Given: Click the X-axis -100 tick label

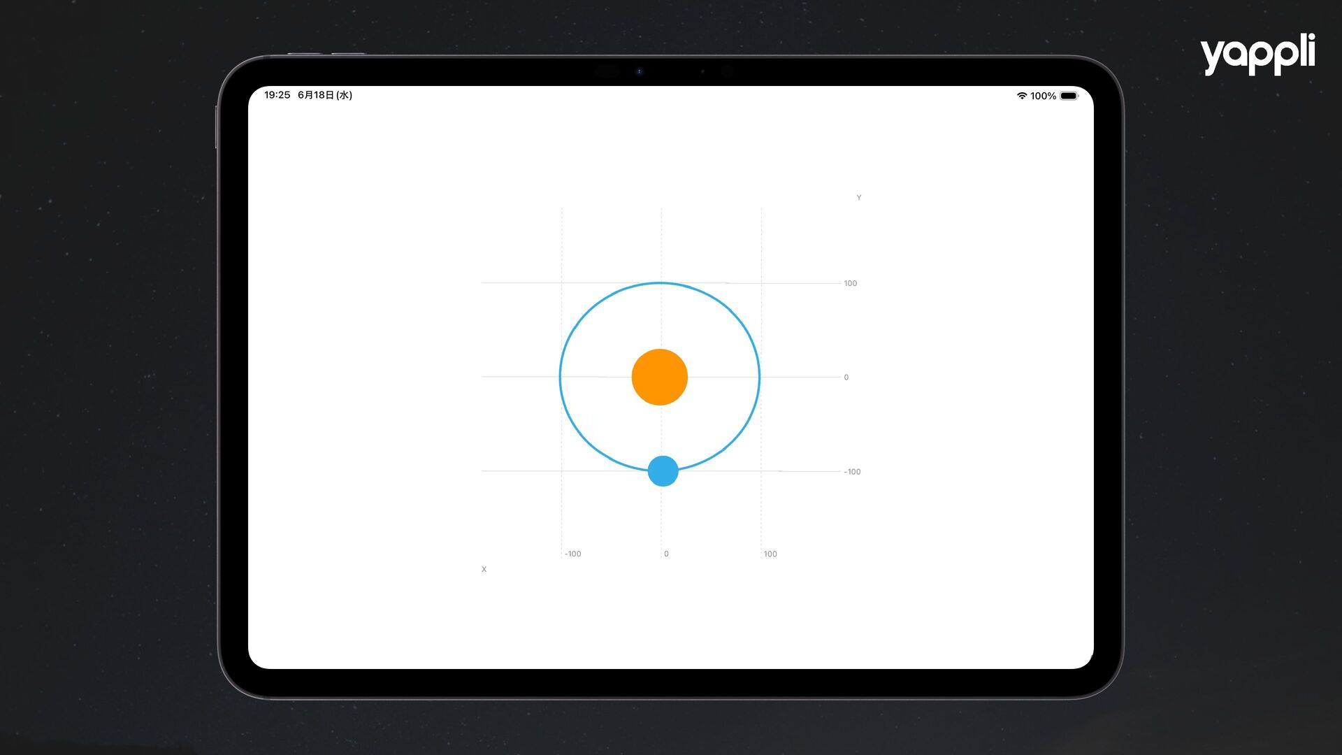Looking at the screenshot, I should 572,554.
